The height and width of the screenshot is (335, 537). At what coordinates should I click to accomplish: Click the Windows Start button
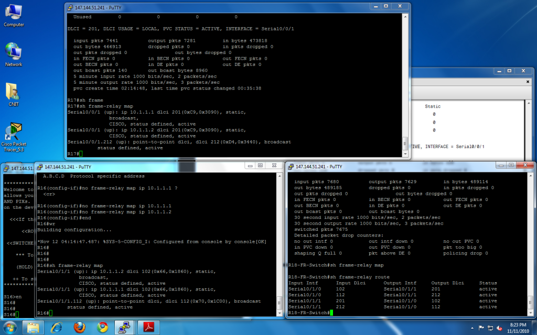click(10, 327)
